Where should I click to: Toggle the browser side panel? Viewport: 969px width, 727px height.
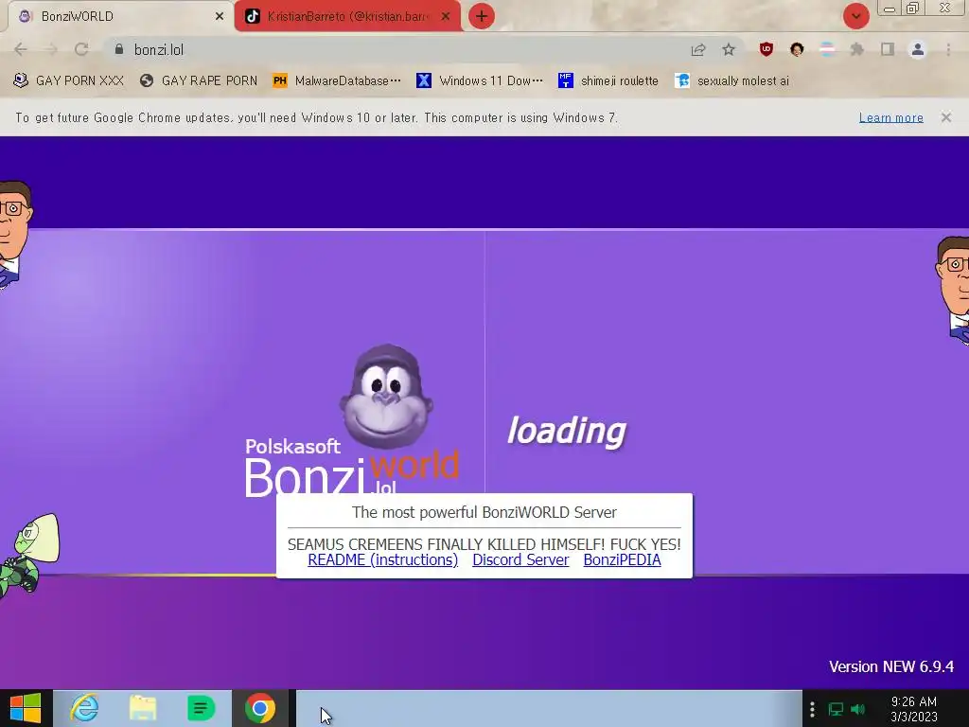(888, 49)
